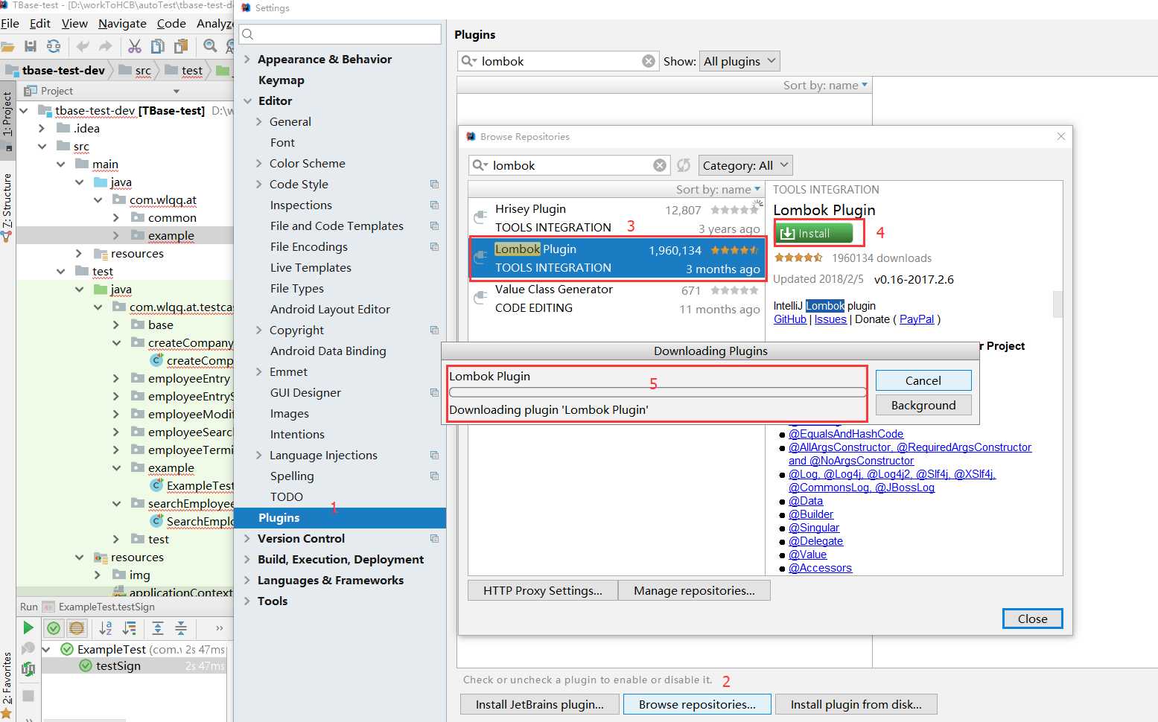Expand Appearance & Behavior settings node
The width and height of the screenshot is (1158, 722).
tap(248, 59)
